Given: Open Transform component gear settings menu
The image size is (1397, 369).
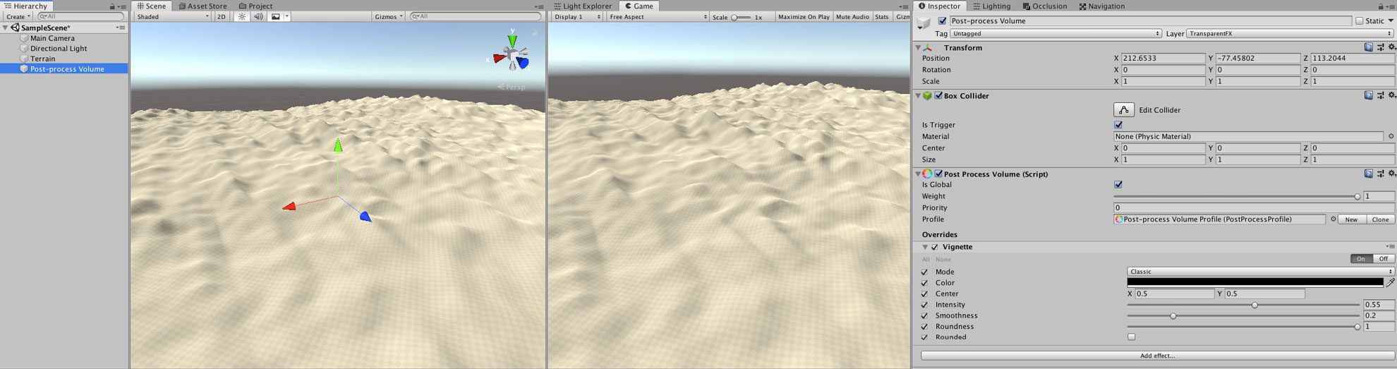Looking at the screenshot, I should point(1391,47).
